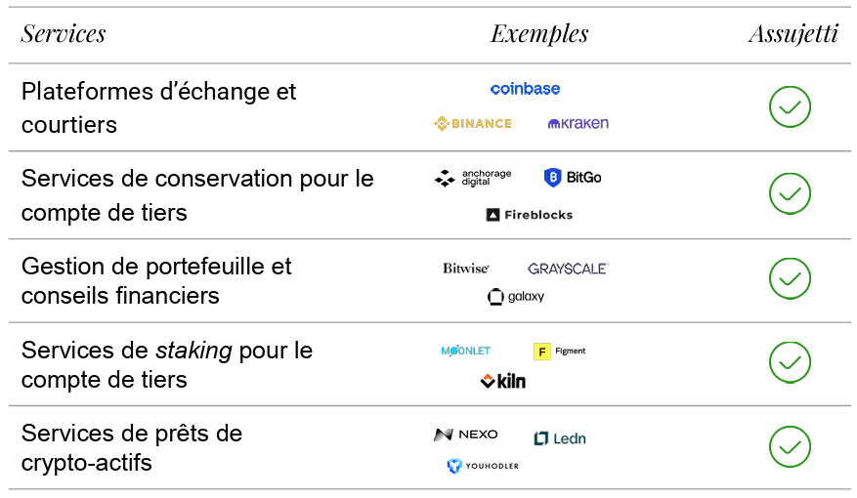
Task: Click the Kiln logo
Action: 502,381
